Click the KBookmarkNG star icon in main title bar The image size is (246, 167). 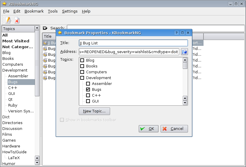click(x=5, y=4)
